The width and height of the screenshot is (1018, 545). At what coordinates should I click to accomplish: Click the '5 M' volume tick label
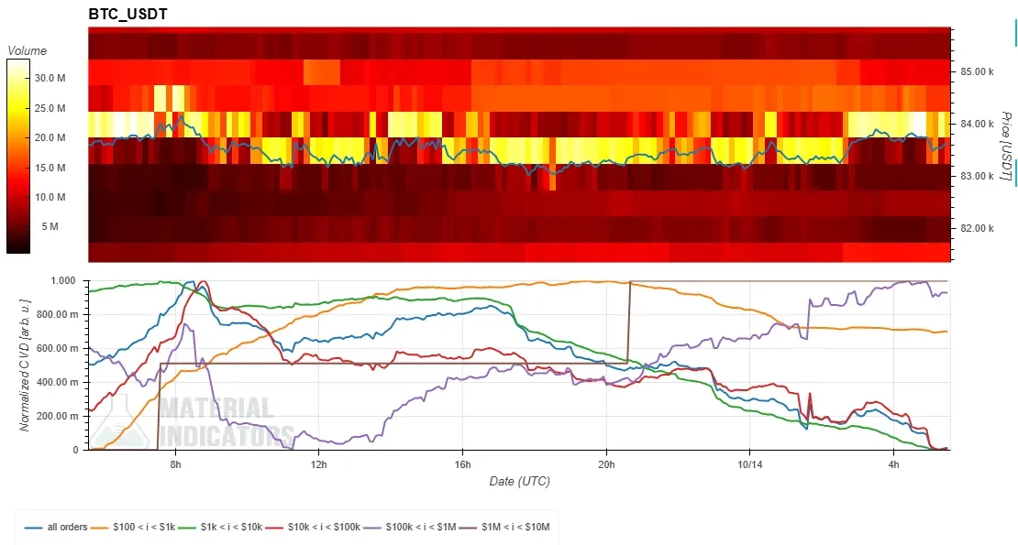[x=50, y=226]
